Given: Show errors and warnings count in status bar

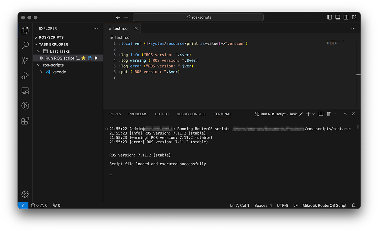Looking at the screenshot, I should point(39,205).
